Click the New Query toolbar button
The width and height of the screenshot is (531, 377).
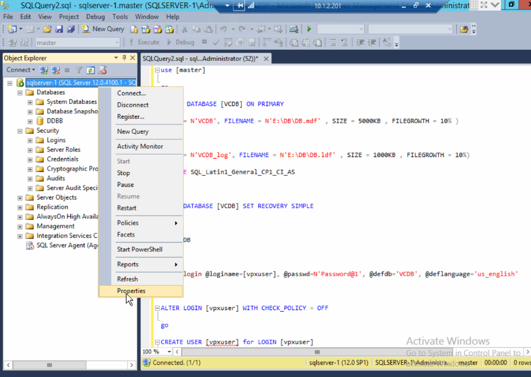tap(103, 29)
